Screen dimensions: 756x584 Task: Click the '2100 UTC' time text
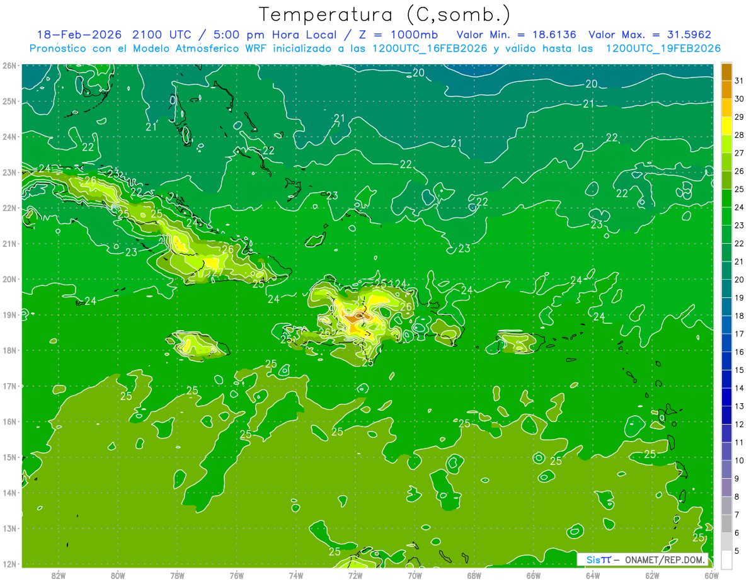coord(163,35)
